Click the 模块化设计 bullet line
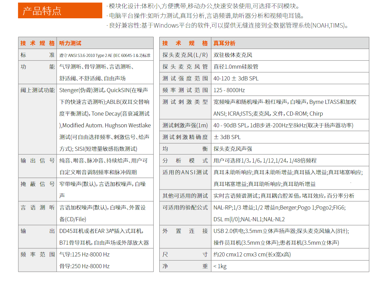Image resolution: width=387 pixels, height=282 pixels. point(203,6)
